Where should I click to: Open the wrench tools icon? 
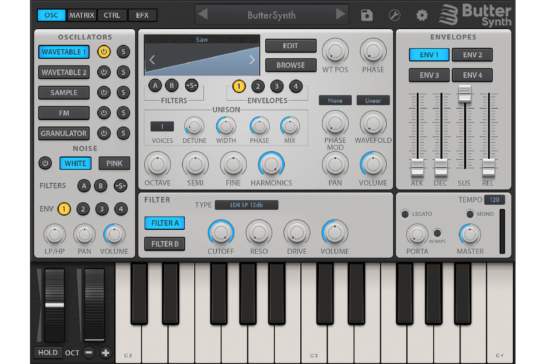[x=394, y=15]
